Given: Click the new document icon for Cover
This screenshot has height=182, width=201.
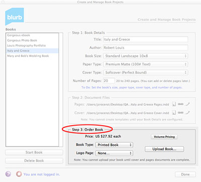Looking at the screenshot, I should click(174, 113).
